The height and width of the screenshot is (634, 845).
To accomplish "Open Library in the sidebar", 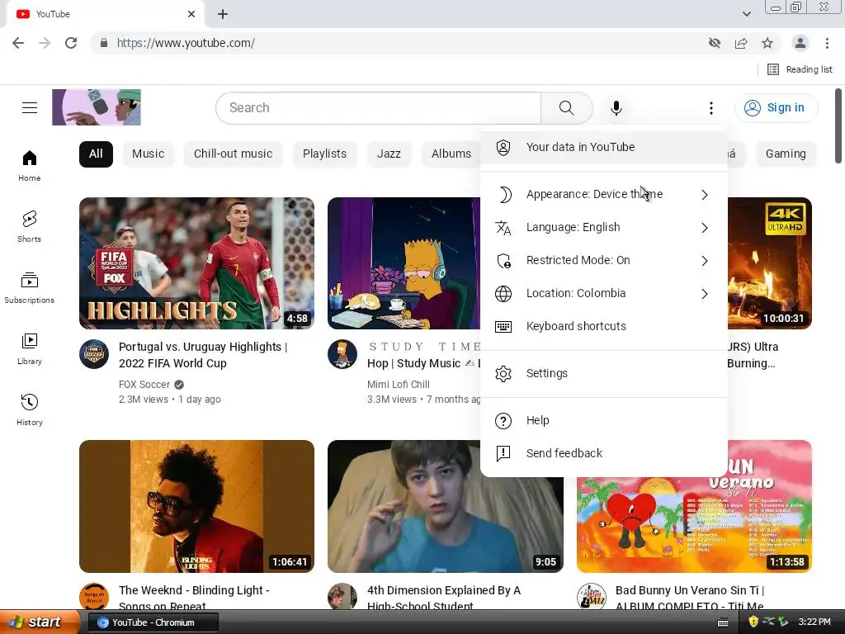I will pyautogui.click(x=29, y=349).
